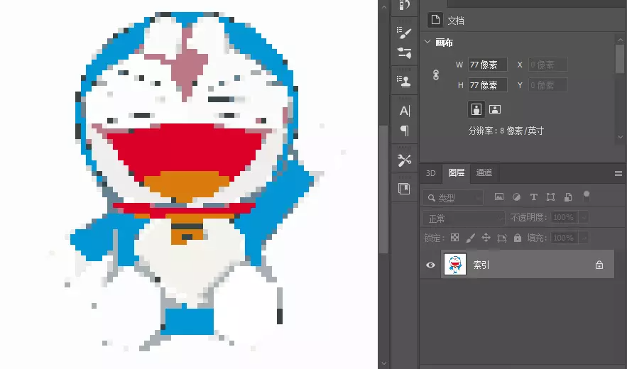Collapse the 画布 section
627x369 pixels.
click(x=427, y=42)
